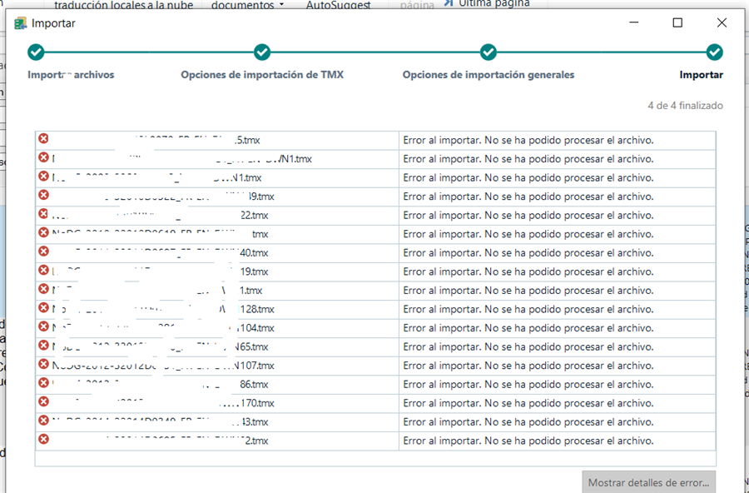Minimize the Importar dialog window
749x493 pixels.
(x=634, y=23)
